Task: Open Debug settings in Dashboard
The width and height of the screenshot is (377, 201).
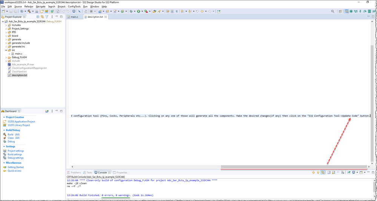Action: tap(15, 158)
